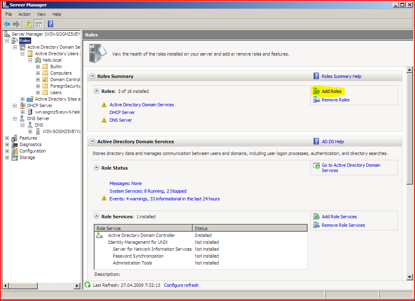
Task: Click the Active Directory Sites node icon
Action: (x=30, y=99)
